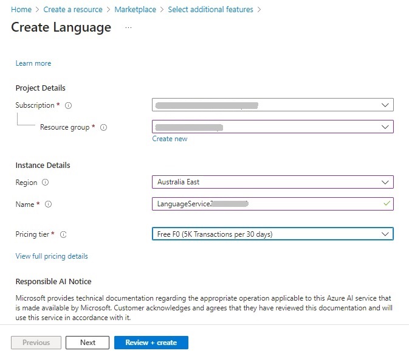Image resolution: width=409 pixels, height=356 pixels.
Task: Expand the Resource group dropdown
Action: (272, 127)
